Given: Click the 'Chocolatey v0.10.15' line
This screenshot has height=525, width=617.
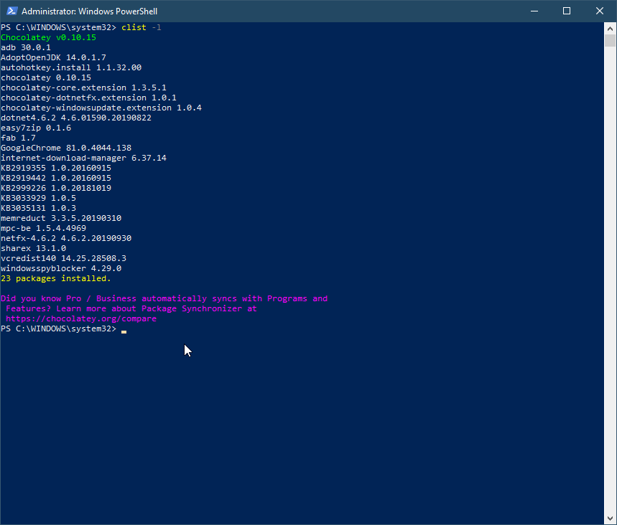Looking at the screenshot, I should point(48,37).
